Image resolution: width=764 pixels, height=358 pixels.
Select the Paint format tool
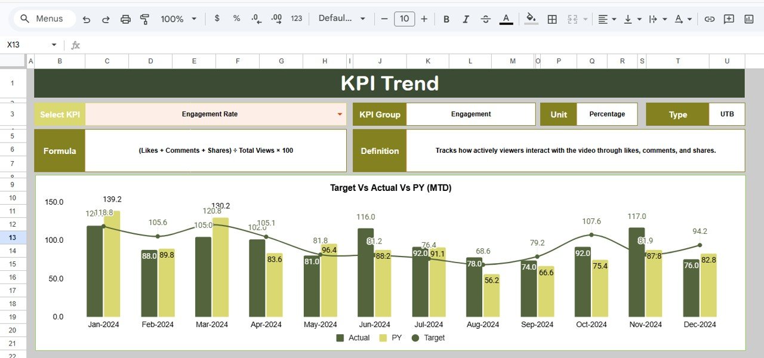tap(145, 18)
